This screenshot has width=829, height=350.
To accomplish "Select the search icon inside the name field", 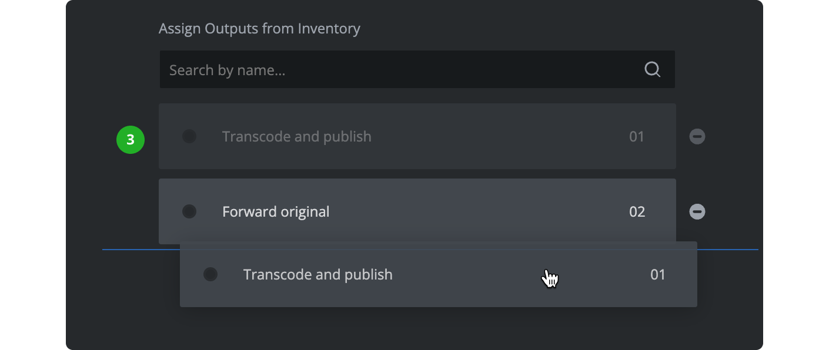I will click(651, 69).
